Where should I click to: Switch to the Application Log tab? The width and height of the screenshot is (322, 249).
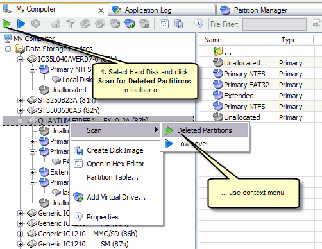click(x=162, y=10)
